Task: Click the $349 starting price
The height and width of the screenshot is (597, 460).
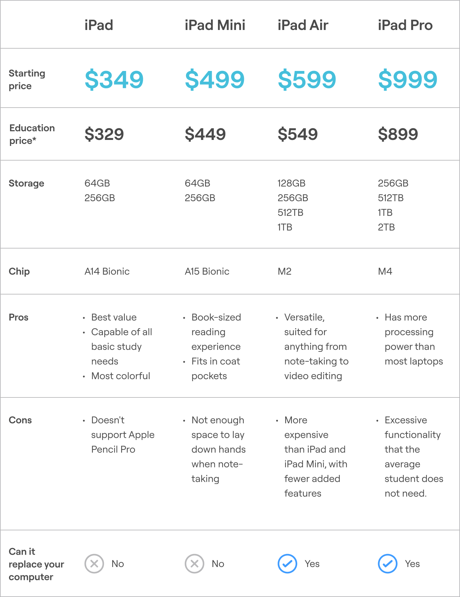Action: [114, 80]
